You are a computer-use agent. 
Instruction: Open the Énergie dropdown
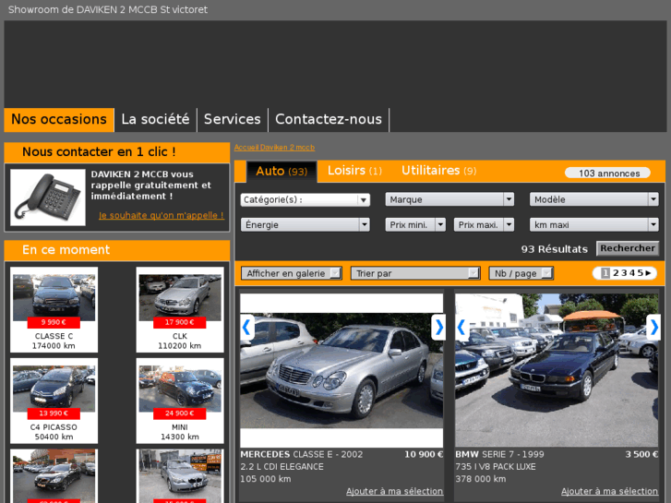[x=306, y=225]
